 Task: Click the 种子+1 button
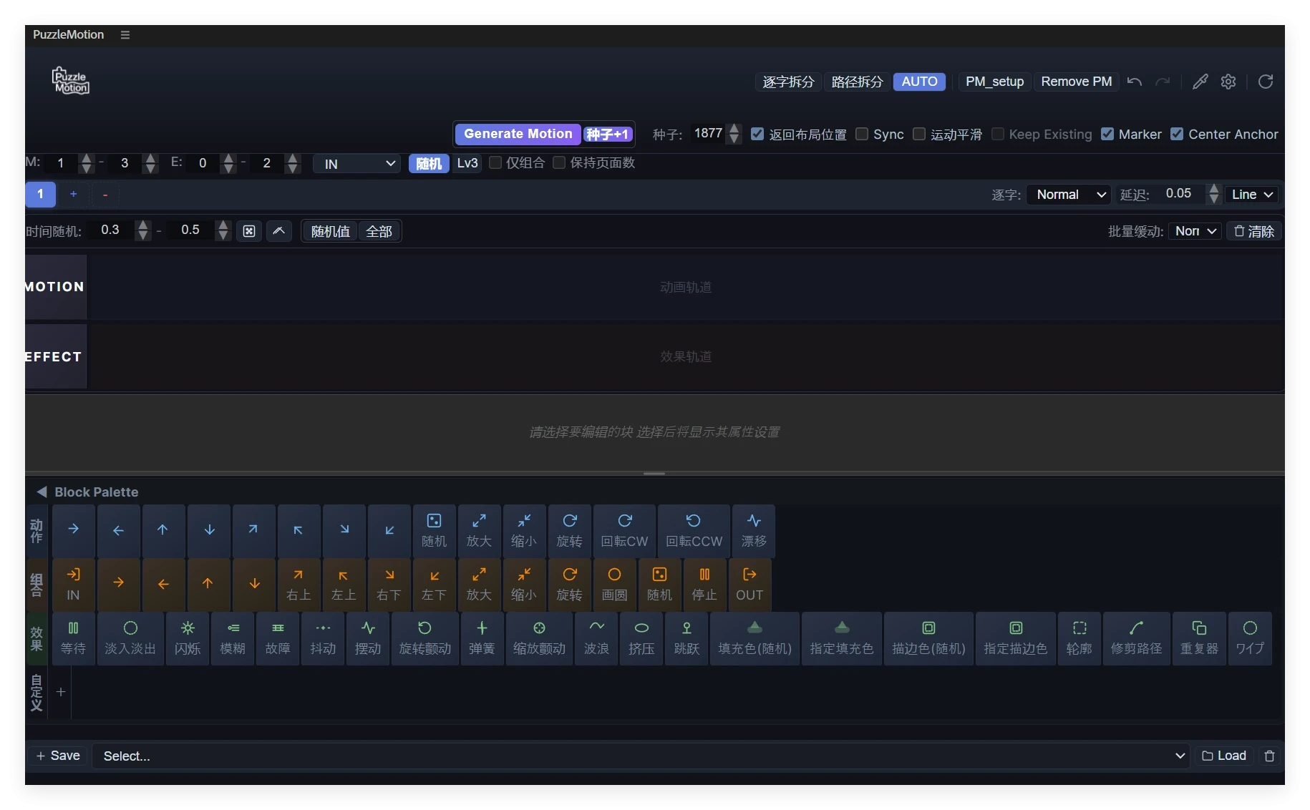click(608, 135)
